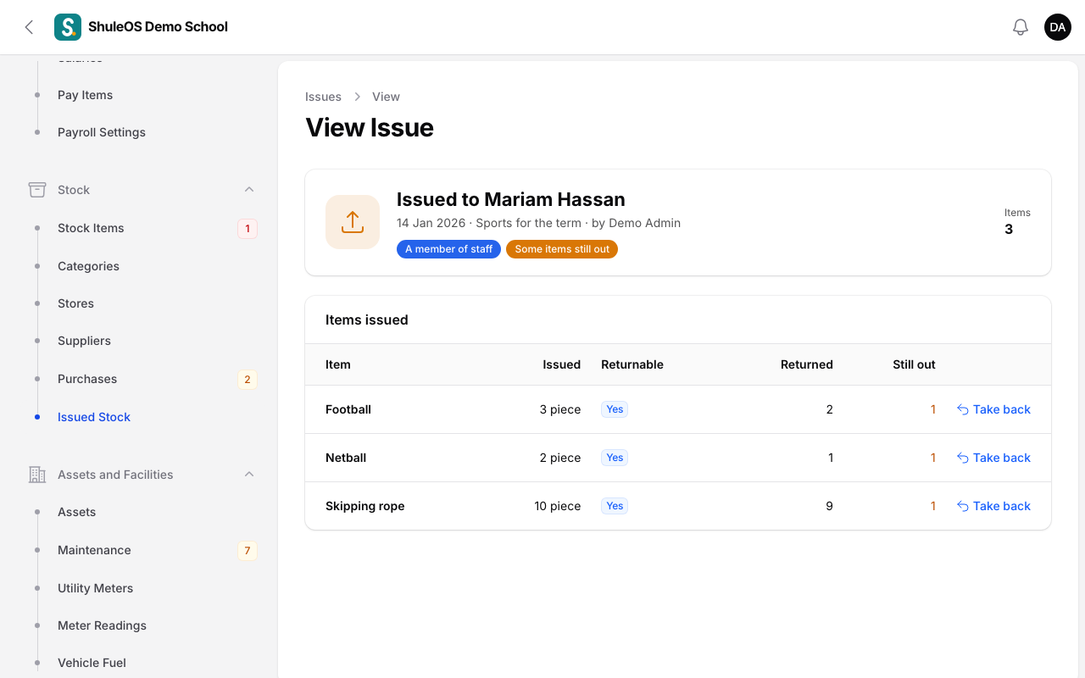Open Vehicle Fuel in the sidebar
The height and width of the screenshot is (678, 1085).
tap(92, 663)
